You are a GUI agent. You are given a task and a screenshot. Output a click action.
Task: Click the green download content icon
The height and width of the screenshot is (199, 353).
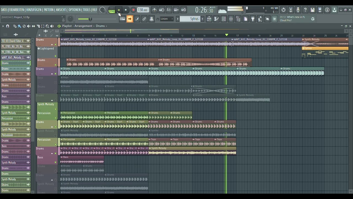pyautogui.click(x=334, y=10)
